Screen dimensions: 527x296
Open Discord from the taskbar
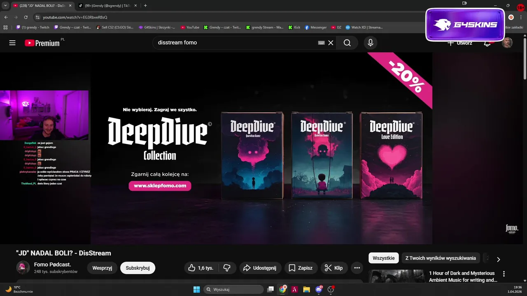coord(319,289)
